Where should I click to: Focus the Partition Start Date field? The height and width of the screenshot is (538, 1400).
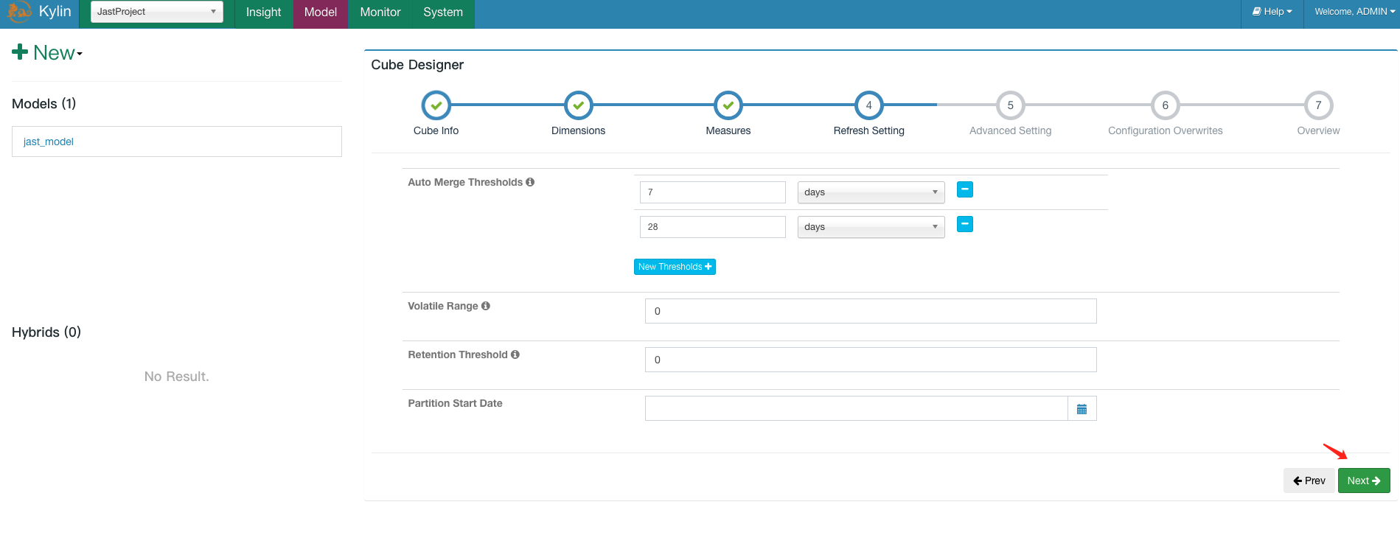point(857,408)
